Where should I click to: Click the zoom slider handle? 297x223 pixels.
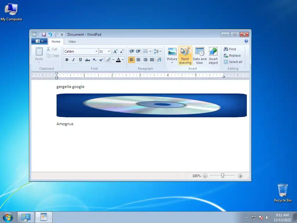tap(223, 176)
